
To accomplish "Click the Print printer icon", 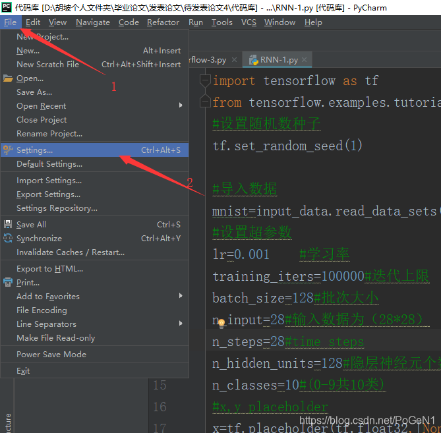I will [8, 282].
